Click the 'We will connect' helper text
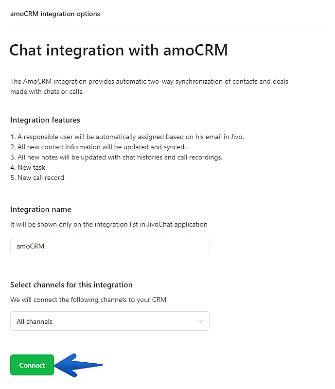 [x=88, y=300]
